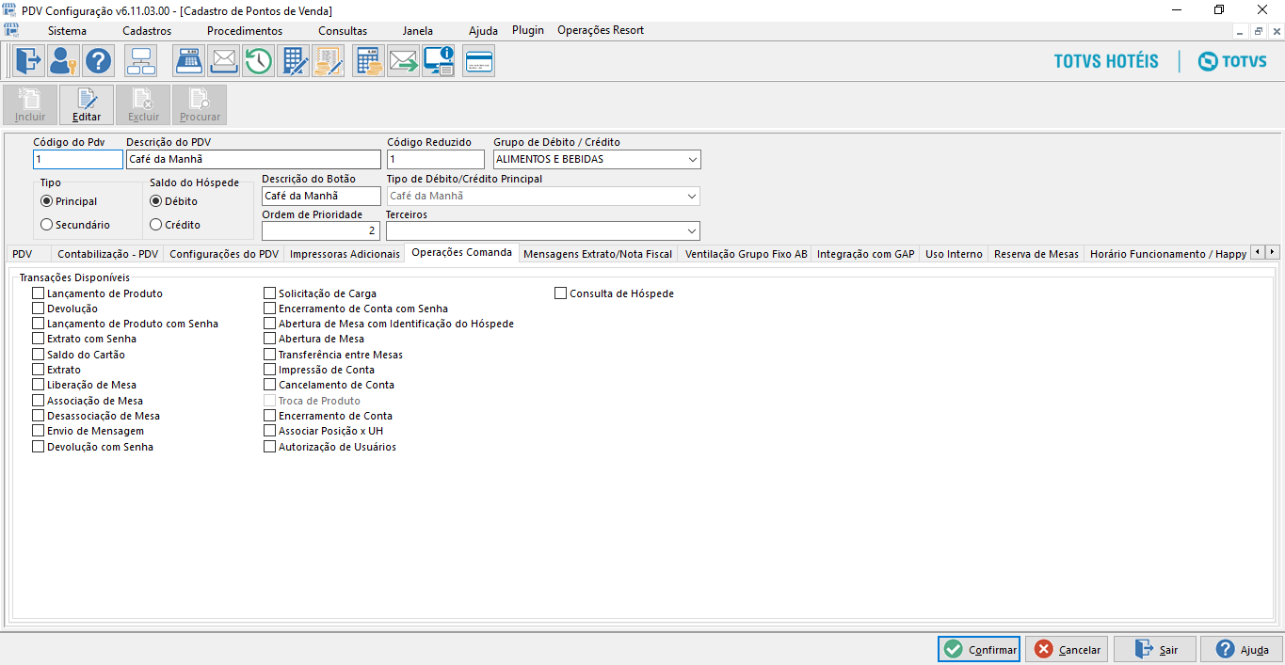Click the credit card toolbar icon
Image resolution: width=1285 pixels, height=665 pixels.
[x=478, y=61]
